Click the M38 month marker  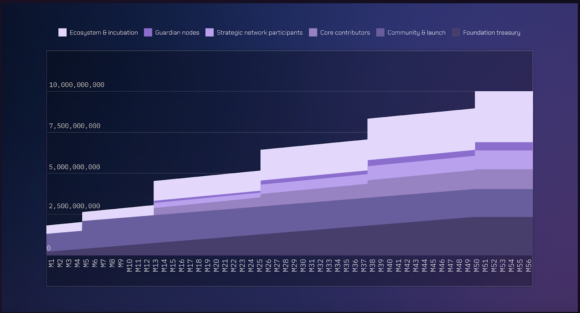(x=372, y=265)
